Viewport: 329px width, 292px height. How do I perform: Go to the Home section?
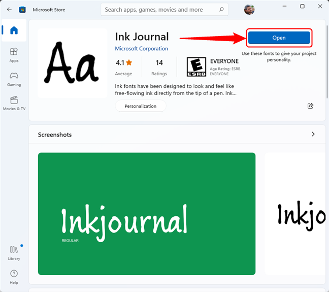click(14, 30)
